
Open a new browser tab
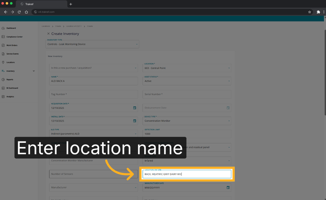[71, 4]
